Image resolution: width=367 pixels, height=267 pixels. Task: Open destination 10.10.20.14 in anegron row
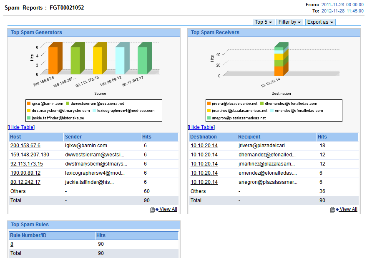[x=204, y=182]
